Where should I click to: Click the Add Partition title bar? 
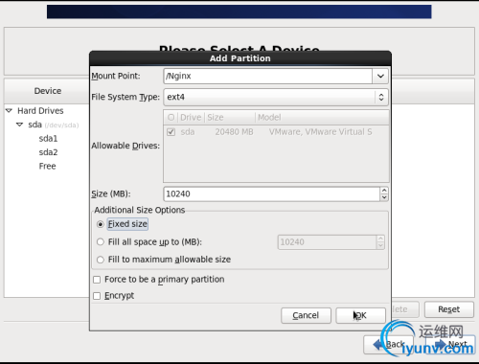240,58
